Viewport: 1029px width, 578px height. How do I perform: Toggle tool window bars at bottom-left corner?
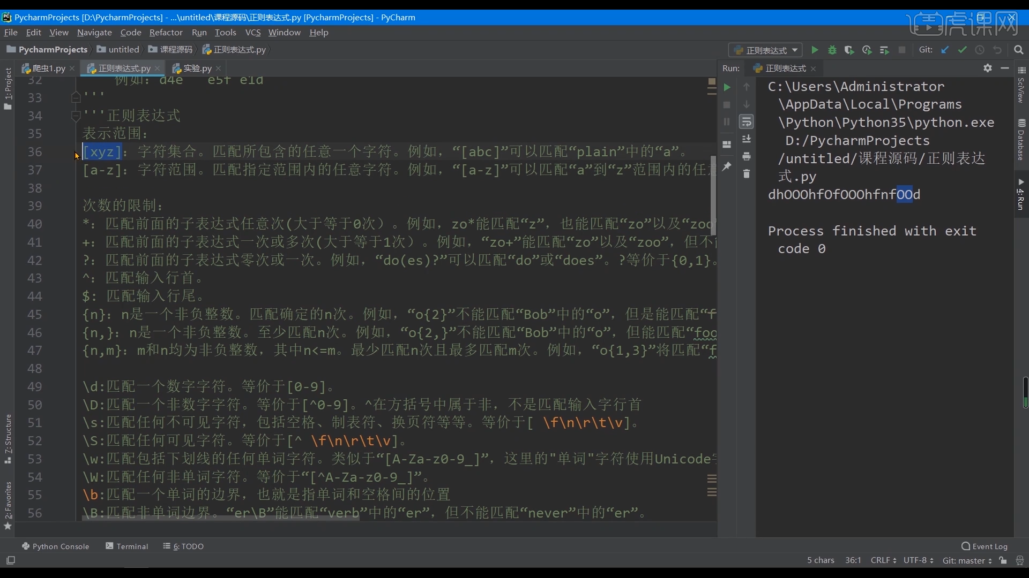11,560
